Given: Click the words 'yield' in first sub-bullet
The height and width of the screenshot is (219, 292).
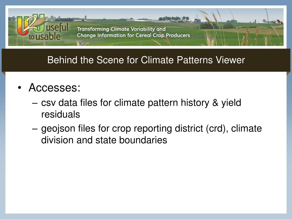Looking at the screenshot, I should coord(231,103).
